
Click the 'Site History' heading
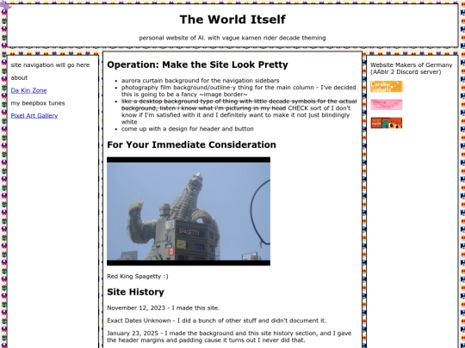(135, 292)
